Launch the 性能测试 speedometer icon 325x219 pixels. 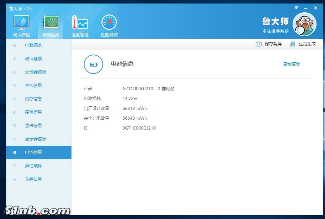click(109, 23)
